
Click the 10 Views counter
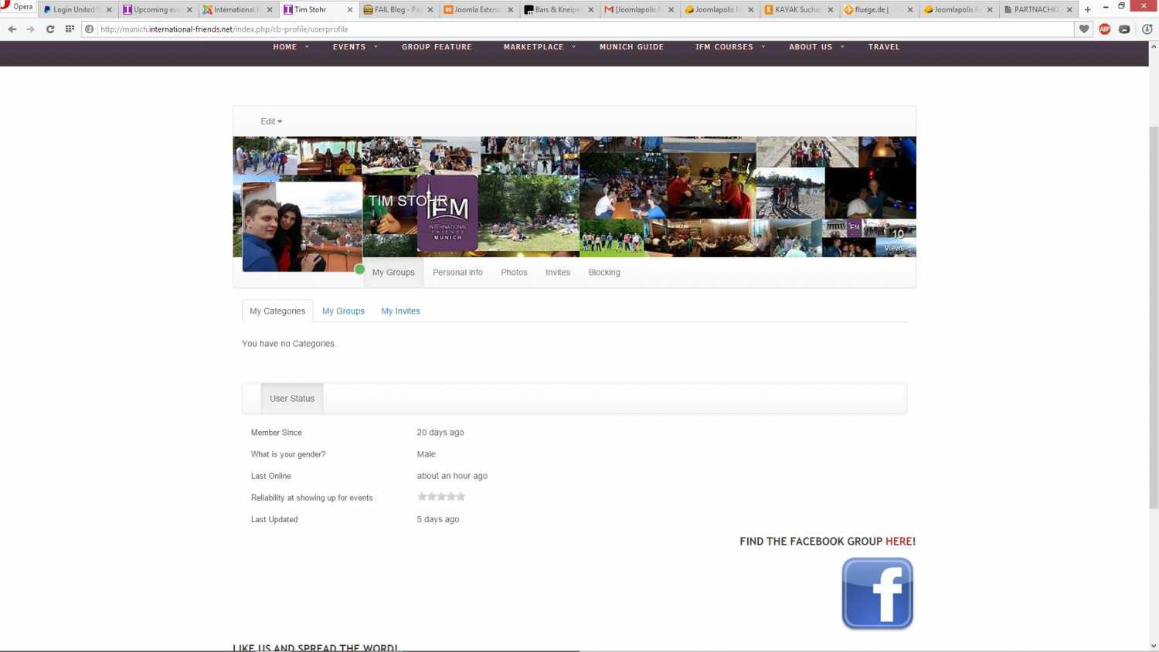895,240
